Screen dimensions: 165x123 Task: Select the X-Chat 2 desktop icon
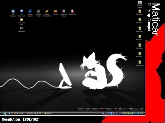pyautogui.click(x=55, y=12)
